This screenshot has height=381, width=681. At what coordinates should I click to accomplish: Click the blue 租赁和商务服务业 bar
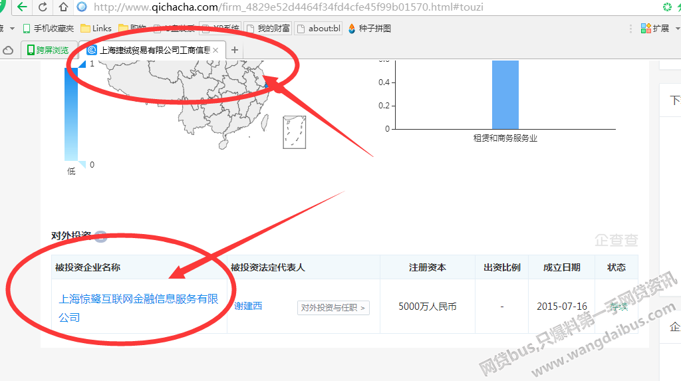click(505, 94)
